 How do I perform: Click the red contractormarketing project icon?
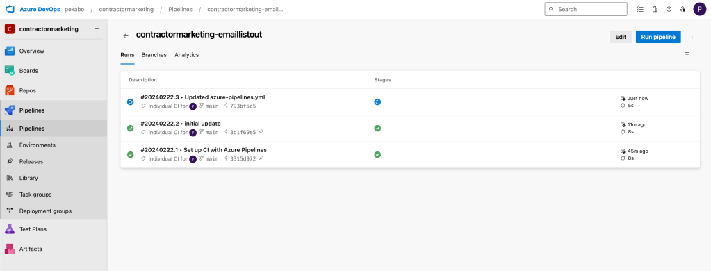click(x=10, y=29)
